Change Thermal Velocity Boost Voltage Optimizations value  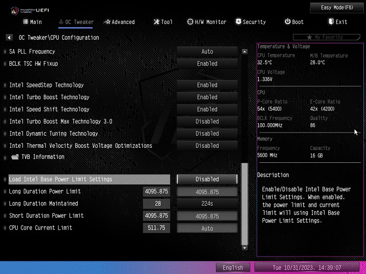207,146
